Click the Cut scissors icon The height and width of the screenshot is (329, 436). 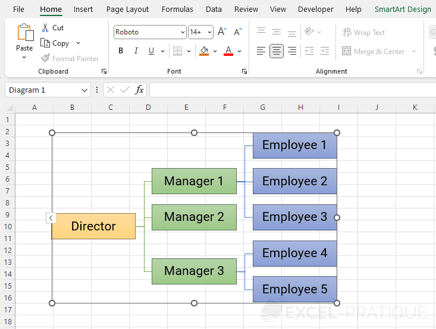(x=45, y=27)
